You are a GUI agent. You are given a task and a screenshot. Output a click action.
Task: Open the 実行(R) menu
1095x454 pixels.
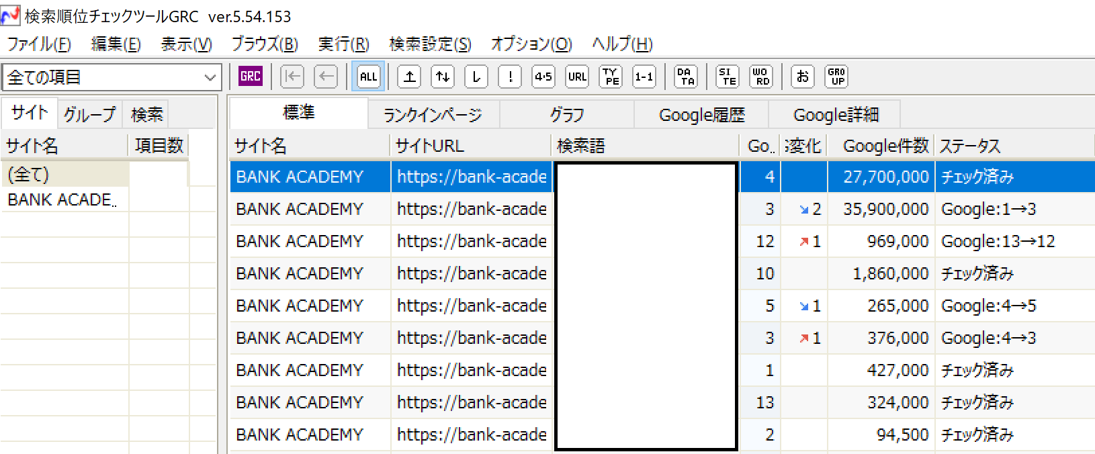click(x=343, y=44)
